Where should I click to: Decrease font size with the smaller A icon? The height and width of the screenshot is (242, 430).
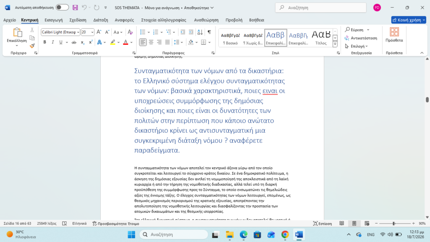tap(107, 32)
